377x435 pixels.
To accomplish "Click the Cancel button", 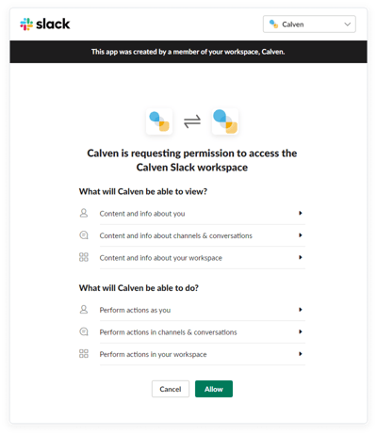I will (x=171, y=389).
